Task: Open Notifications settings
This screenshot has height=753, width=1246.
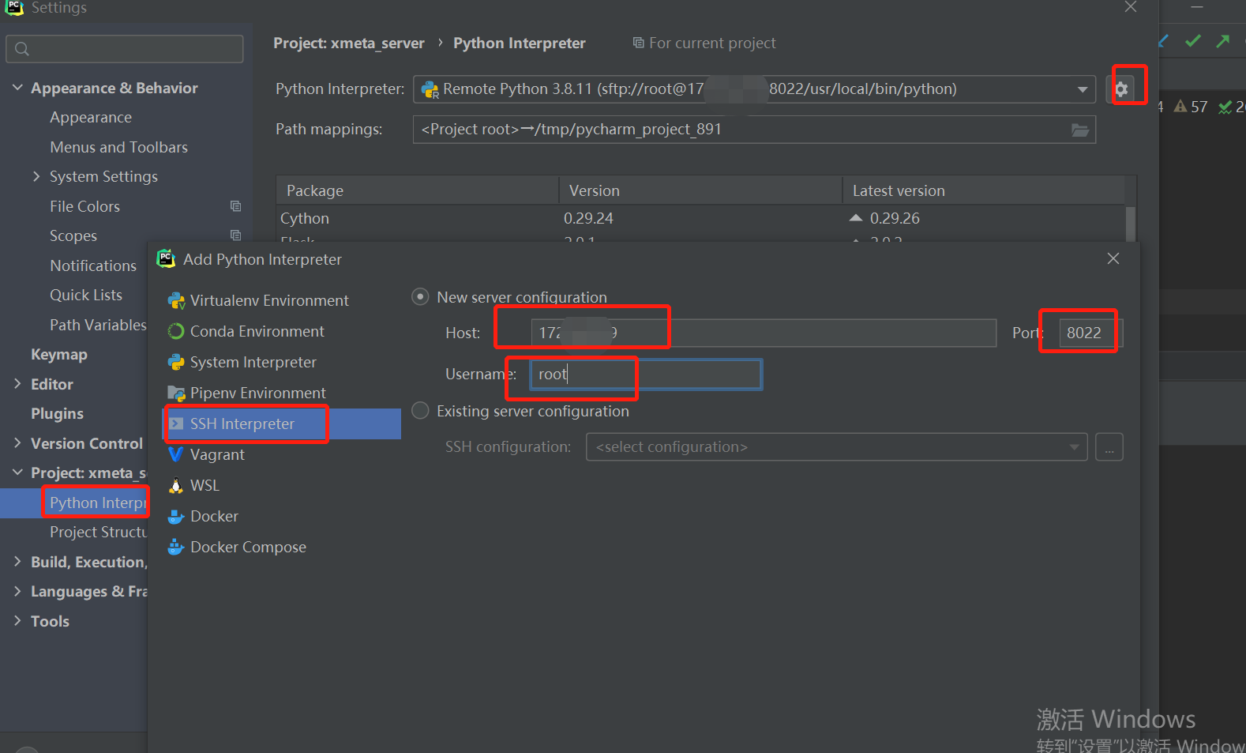Action: (93, 265)
